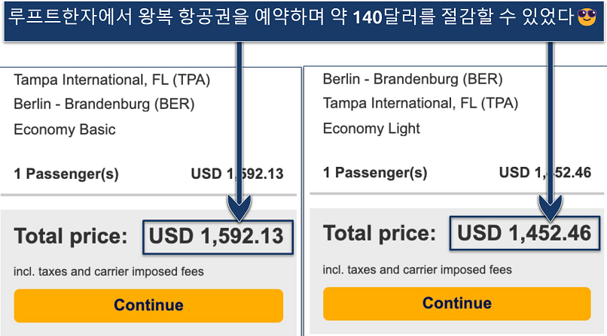Click the right Total price label

coord(380,234)
